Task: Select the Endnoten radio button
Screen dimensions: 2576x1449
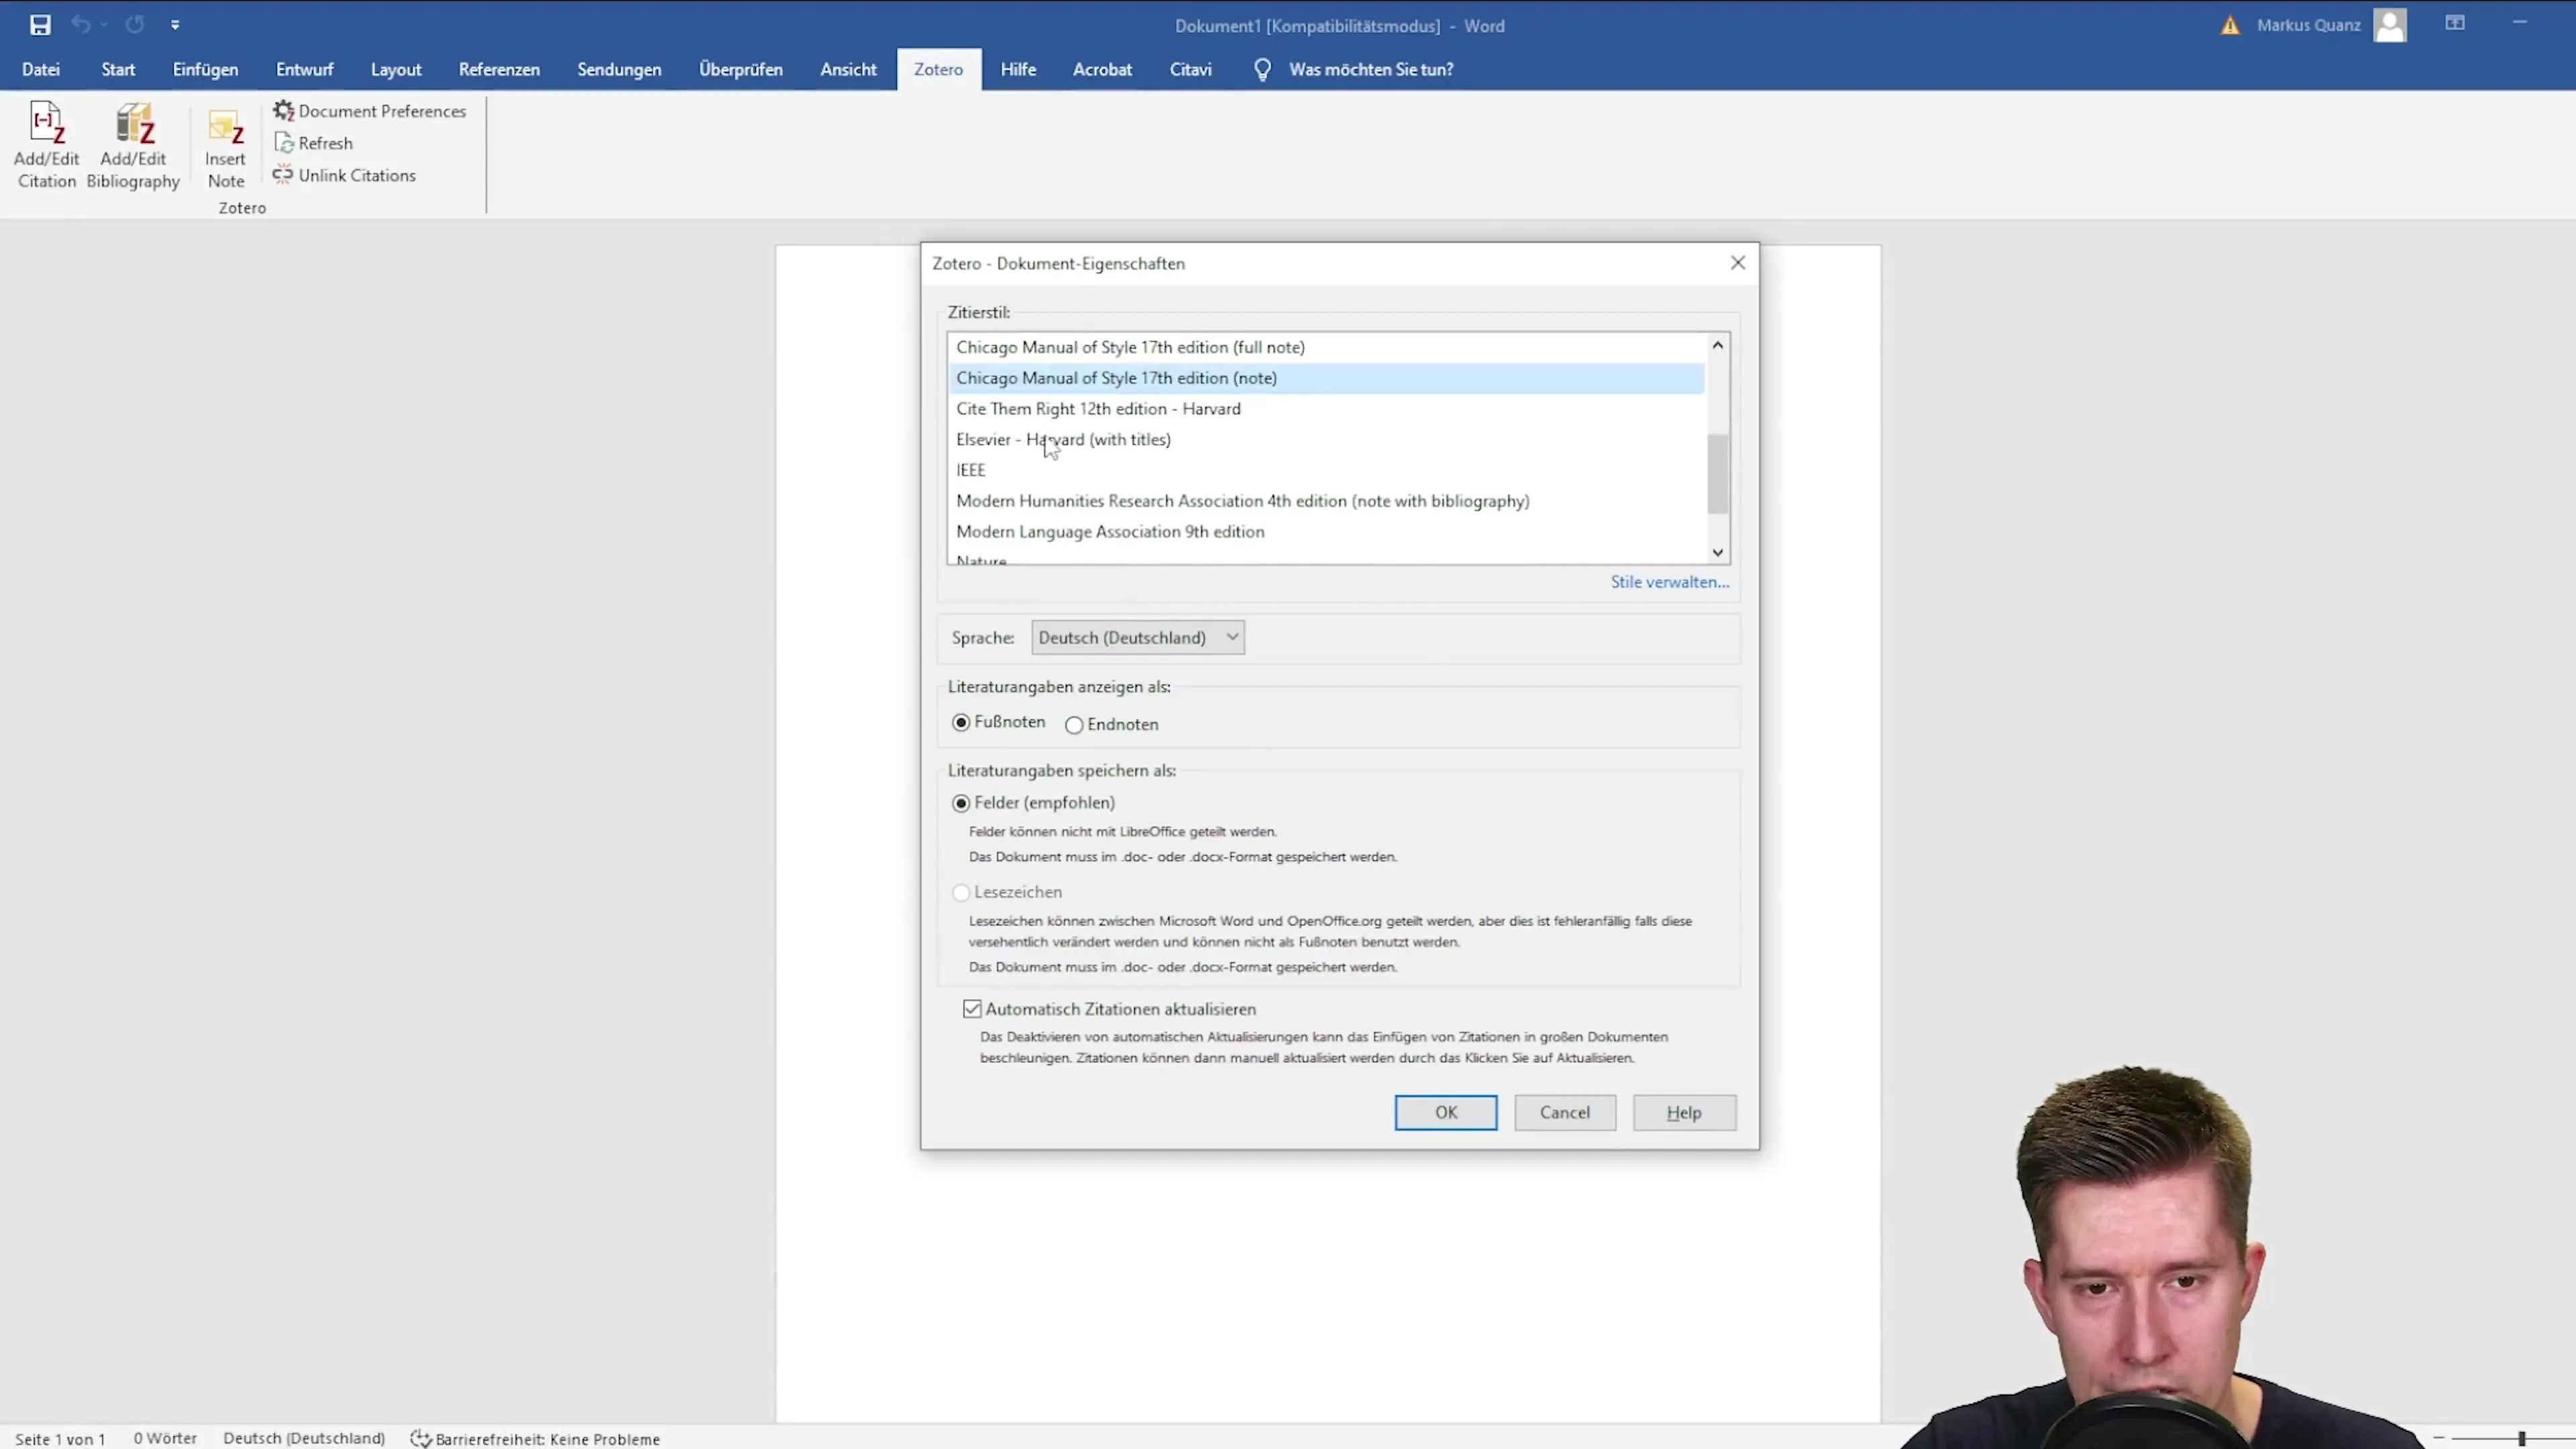Action: click(1074, 725)
